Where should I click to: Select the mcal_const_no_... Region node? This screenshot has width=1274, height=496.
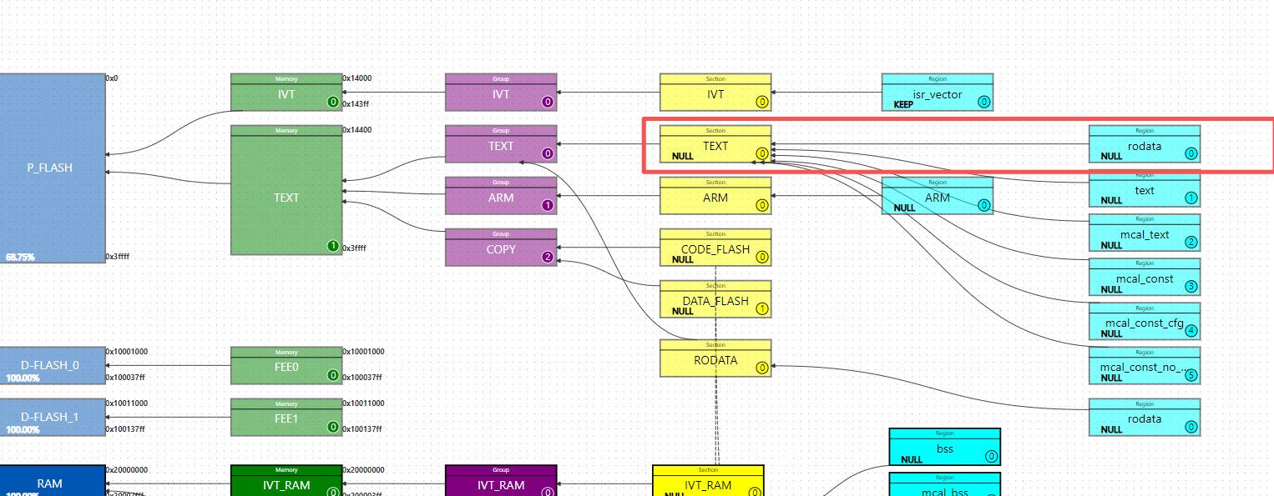tap(1145, 365)
